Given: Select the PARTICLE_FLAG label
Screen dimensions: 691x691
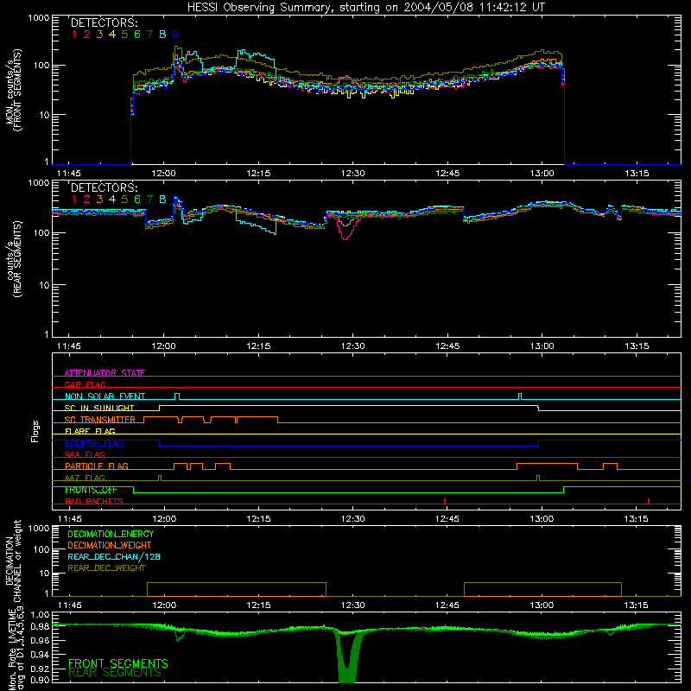Looking at the screenshot, I should click(97, 466).
